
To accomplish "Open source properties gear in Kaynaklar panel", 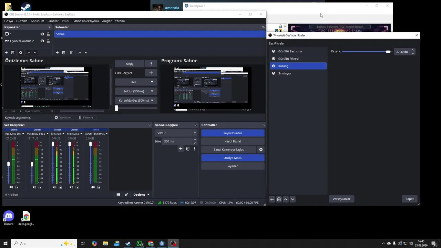I will (x=21, y=52).
